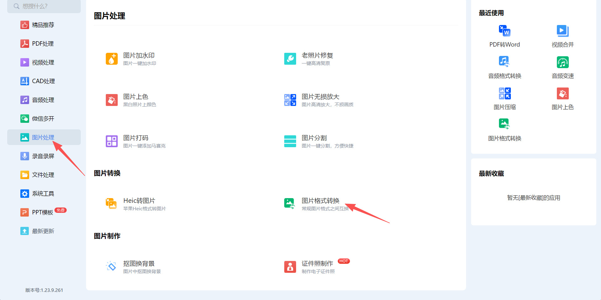Select the CAD处理 sidebar icon
Image resolution: width=601 pixels, height=300 pixels.
point(25,81)
